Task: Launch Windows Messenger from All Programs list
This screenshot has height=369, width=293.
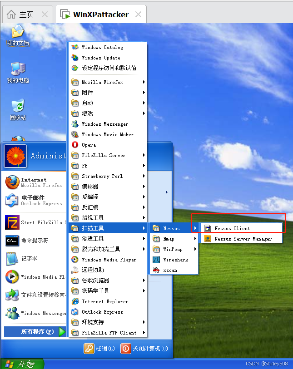Action: coord(108,124)
